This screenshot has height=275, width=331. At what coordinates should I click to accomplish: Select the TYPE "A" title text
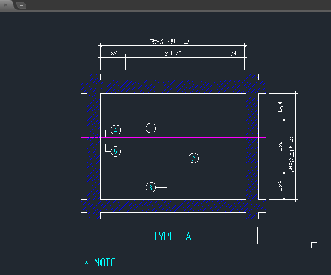(x=175, y=236)
